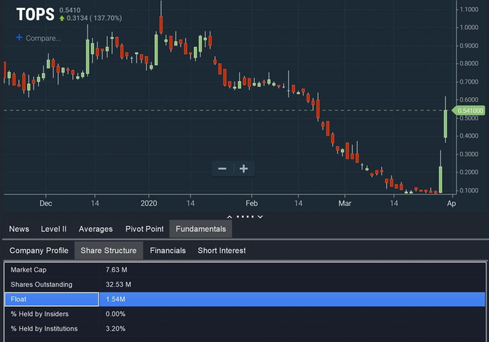Open the Financials sub-tab
Image resolution: width=489 pixels, height=342 pixels.
coord(168,250)
